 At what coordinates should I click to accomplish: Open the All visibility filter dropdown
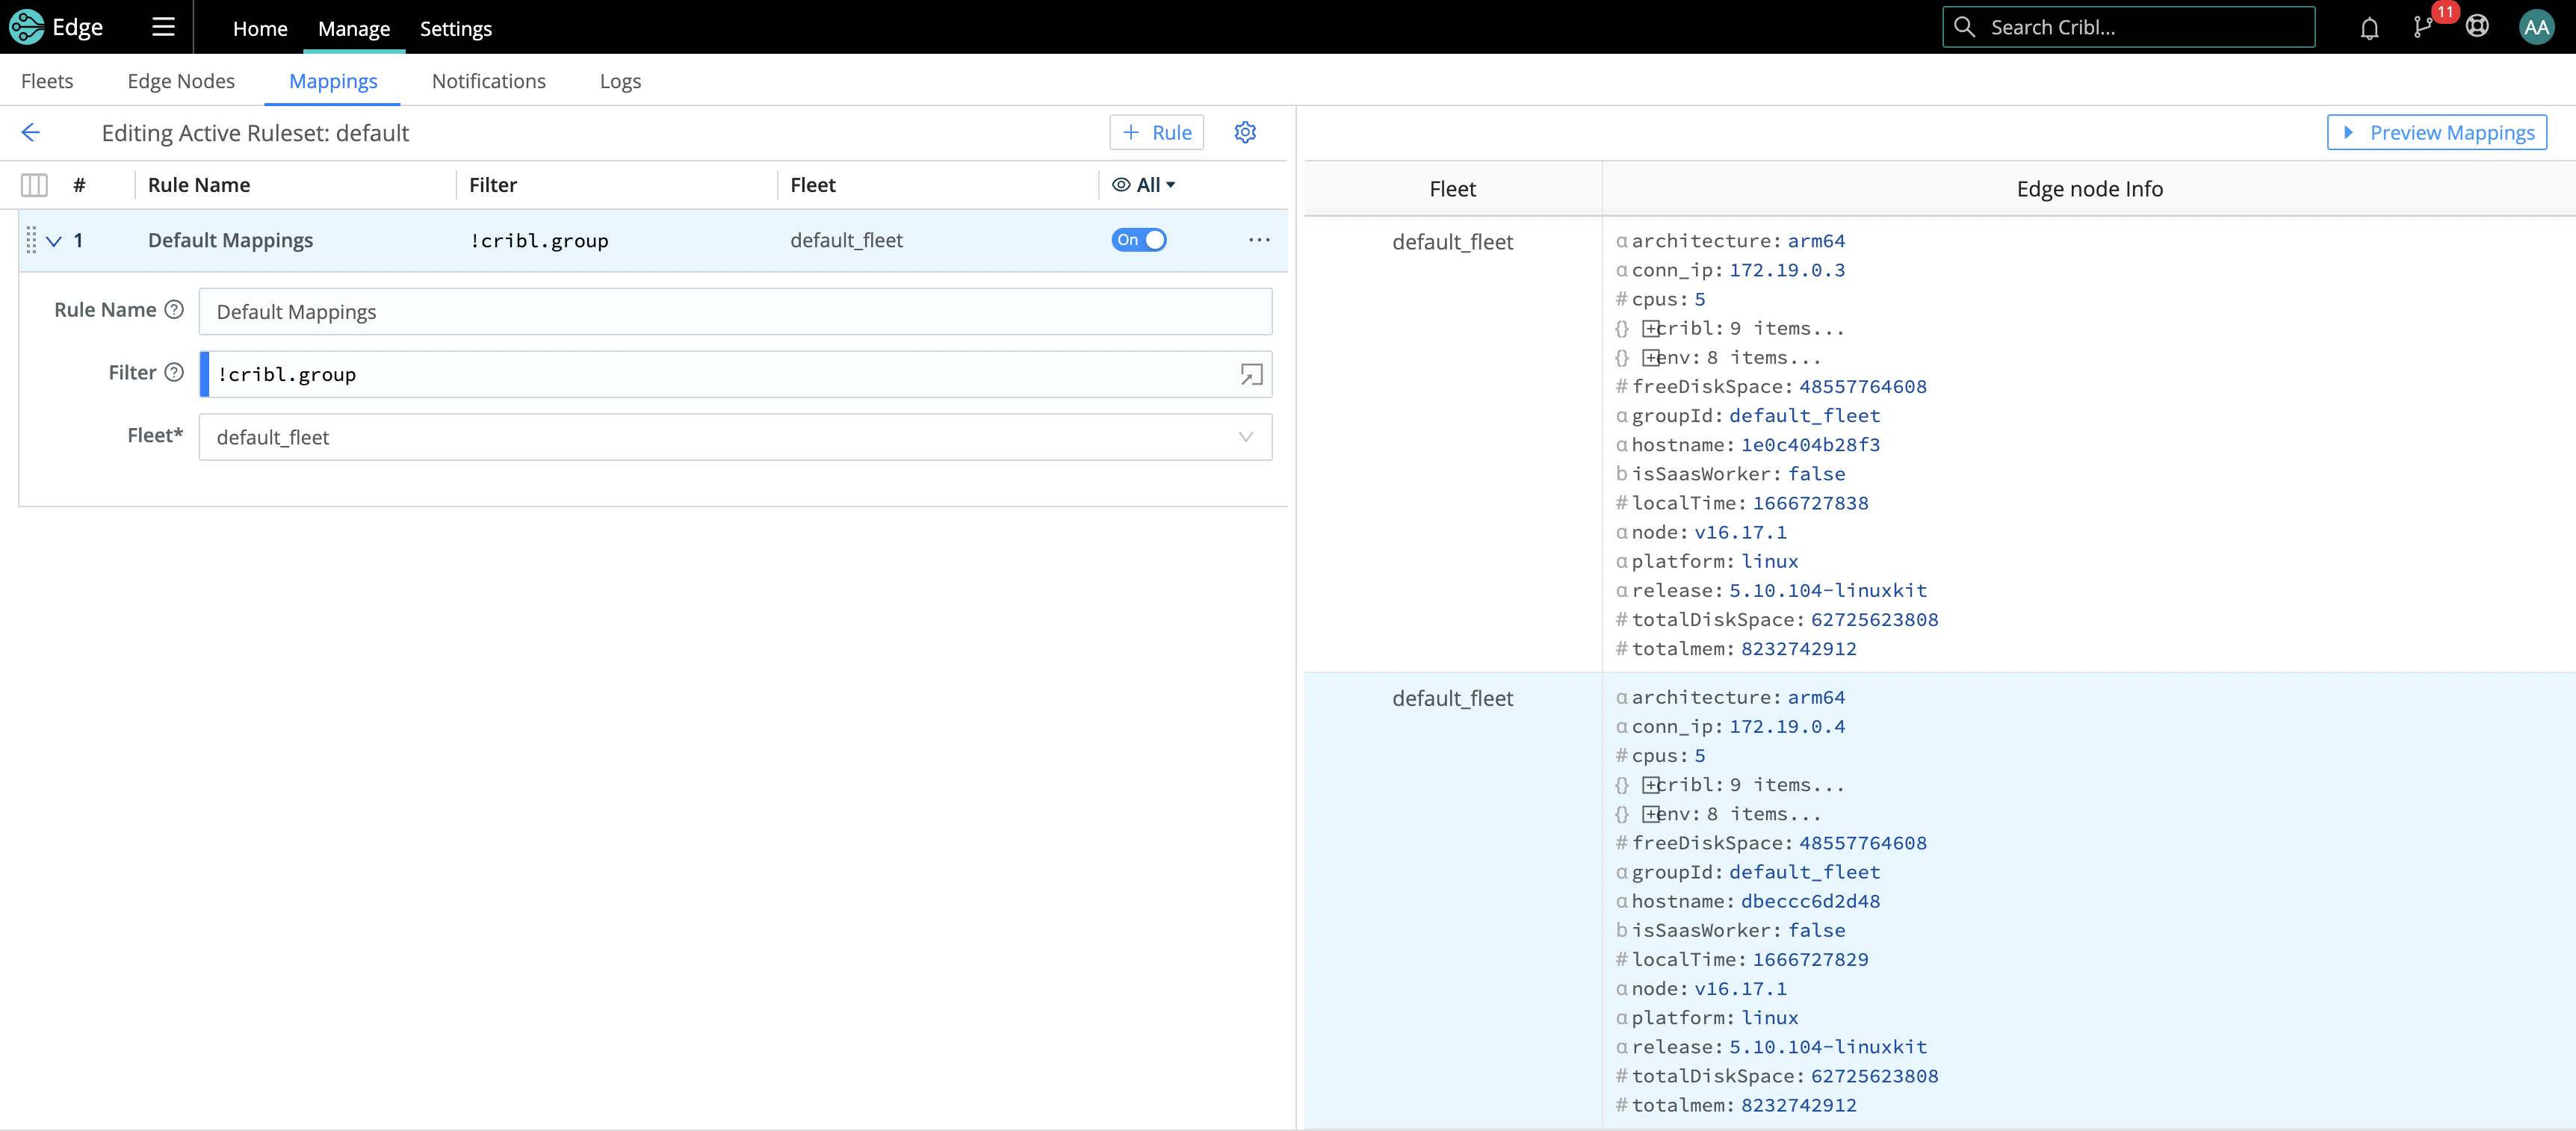tap(1144, 184)
